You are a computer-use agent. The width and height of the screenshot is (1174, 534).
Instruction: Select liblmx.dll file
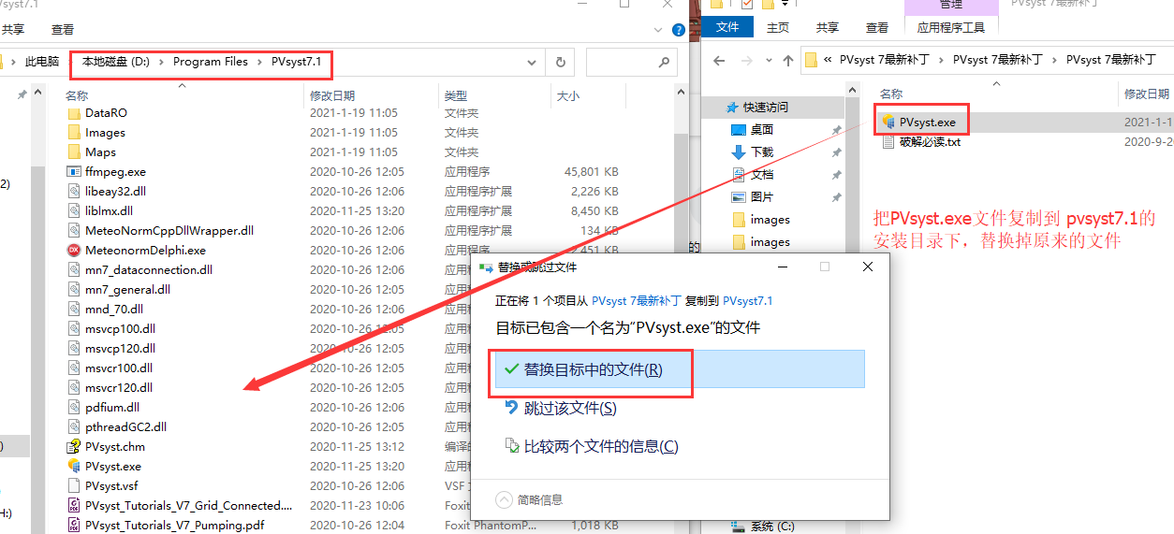(110, 211)
